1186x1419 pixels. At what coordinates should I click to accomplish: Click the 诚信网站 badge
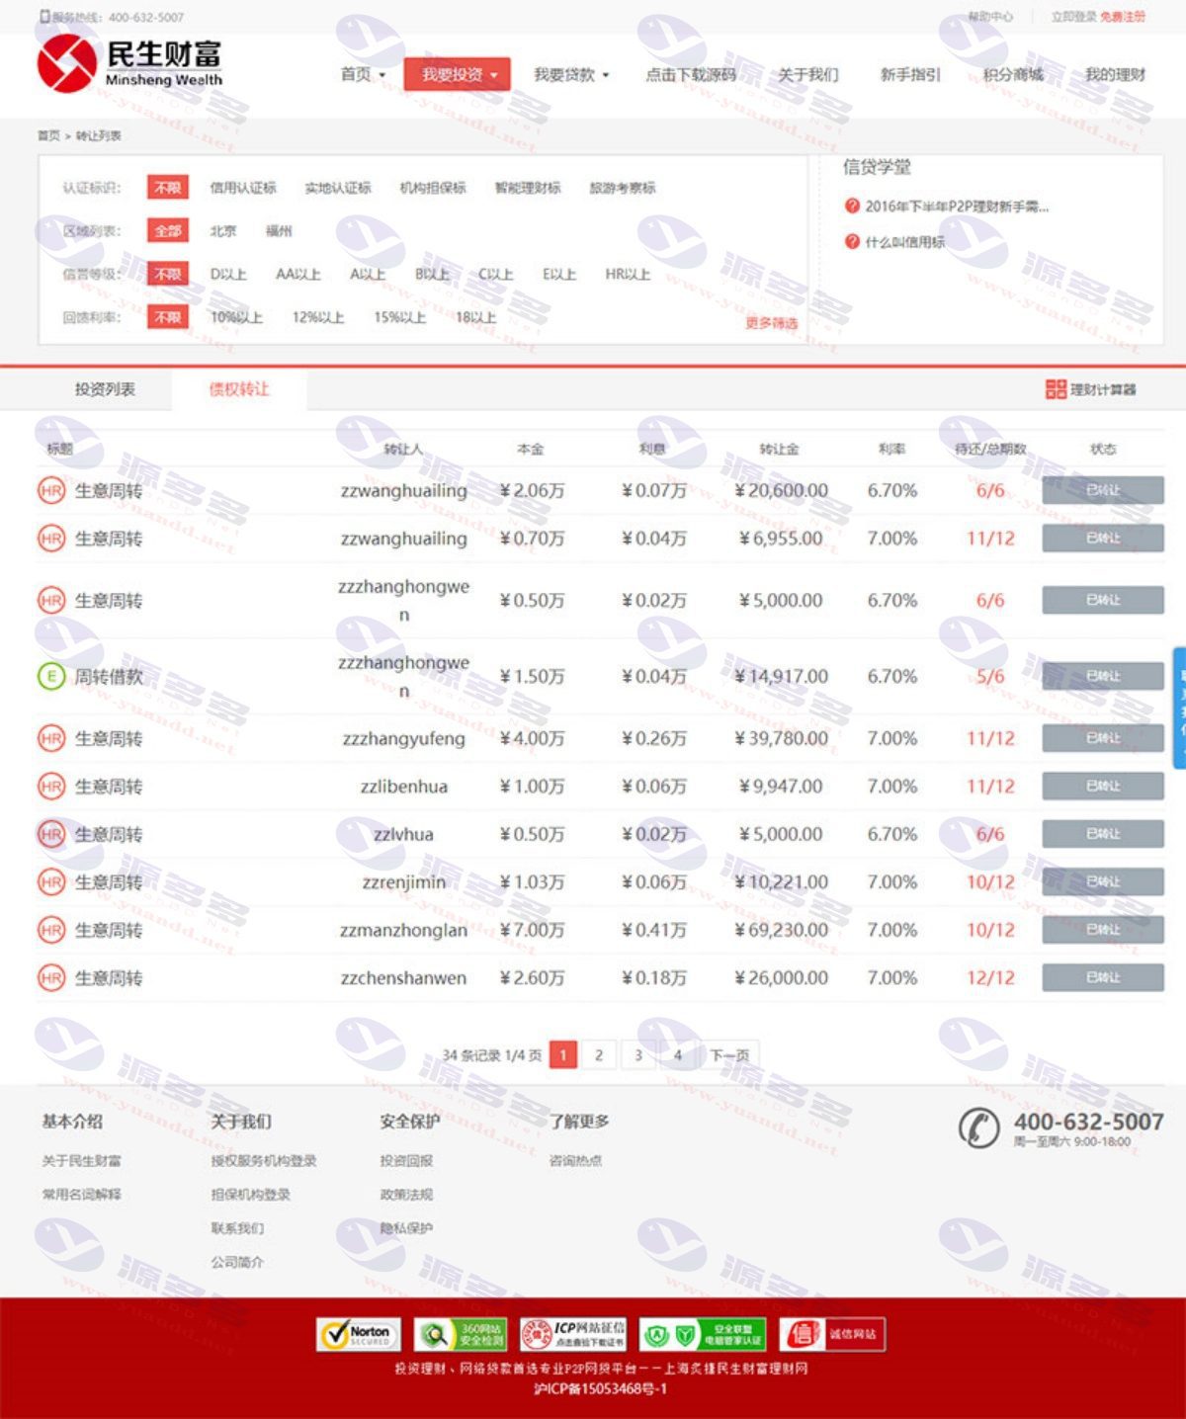pyautogui.click(x=832, y=1334)
